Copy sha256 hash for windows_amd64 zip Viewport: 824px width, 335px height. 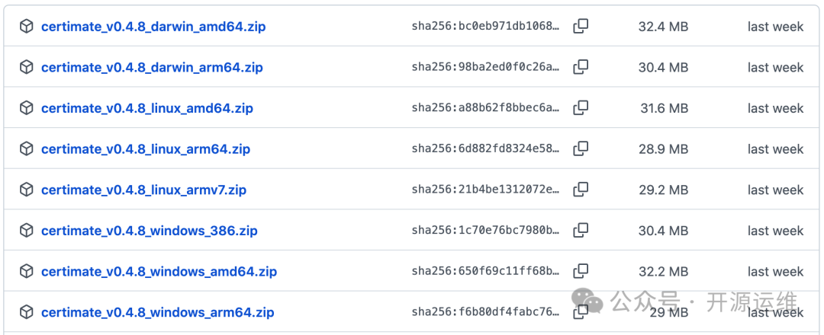pos(581,271)
